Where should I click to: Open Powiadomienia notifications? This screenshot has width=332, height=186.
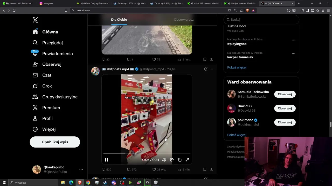(x=52, y=53)
